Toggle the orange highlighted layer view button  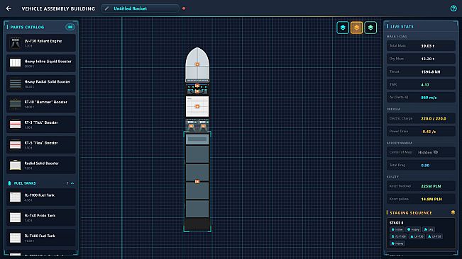356,28
